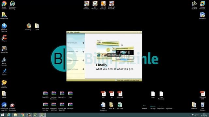Open the FMTLER folder on desktop
This screenshot has height=117, width=209.
(x=112, y=106)
